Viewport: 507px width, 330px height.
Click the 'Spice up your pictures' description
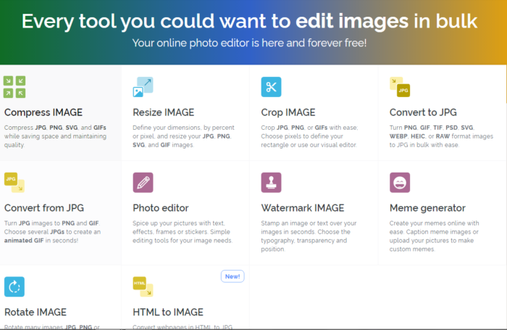[183, 232]
